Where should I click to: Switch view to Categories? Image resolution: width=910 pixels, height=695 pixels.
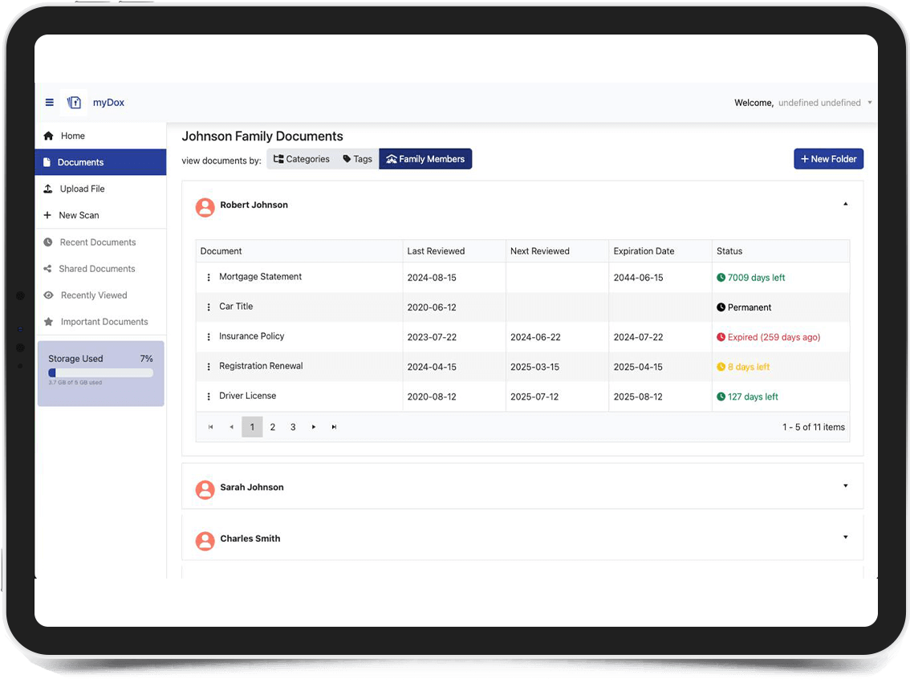(x=302, y=159)
